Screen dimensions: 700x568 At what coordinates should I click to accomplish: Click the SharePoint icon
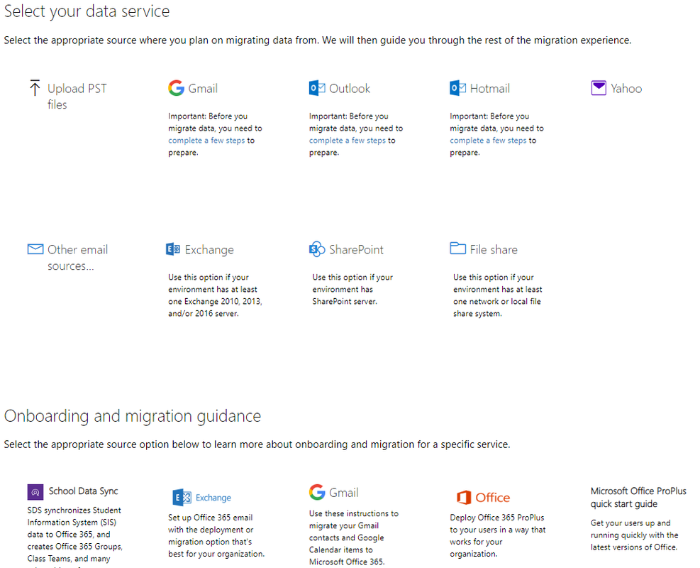click(x=317, y=249)
